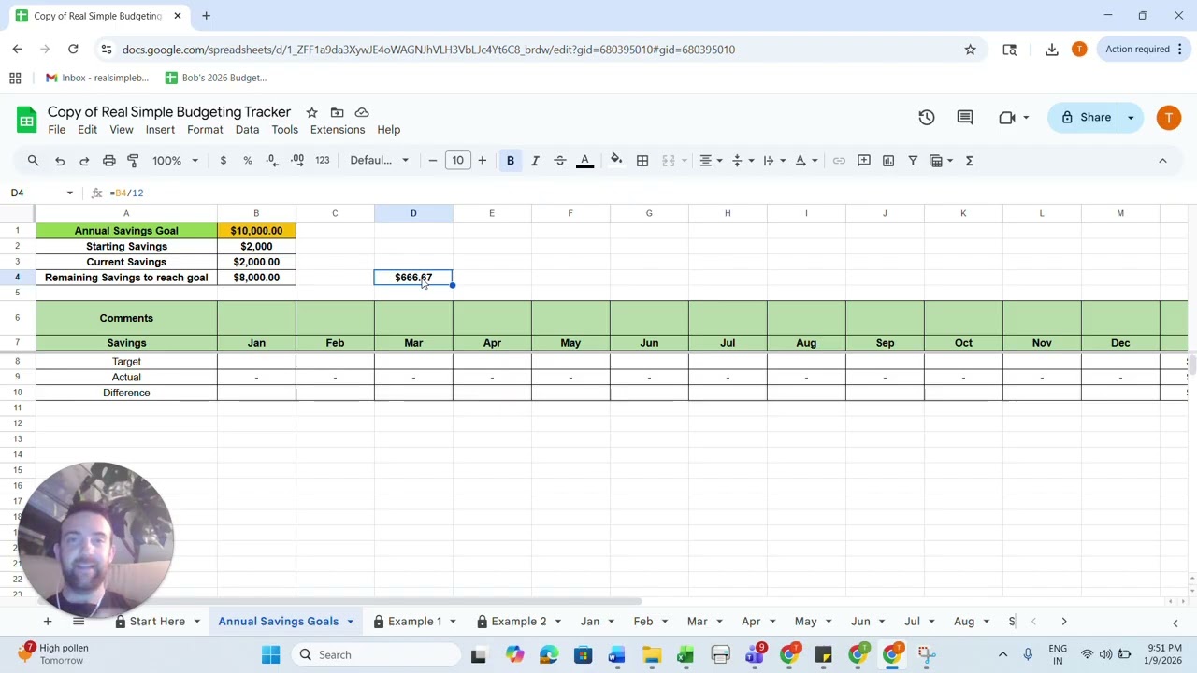This screenshot has height=673, width=1197.
Task: Open vertical align dropdown
Action: [x=743, y=161]
